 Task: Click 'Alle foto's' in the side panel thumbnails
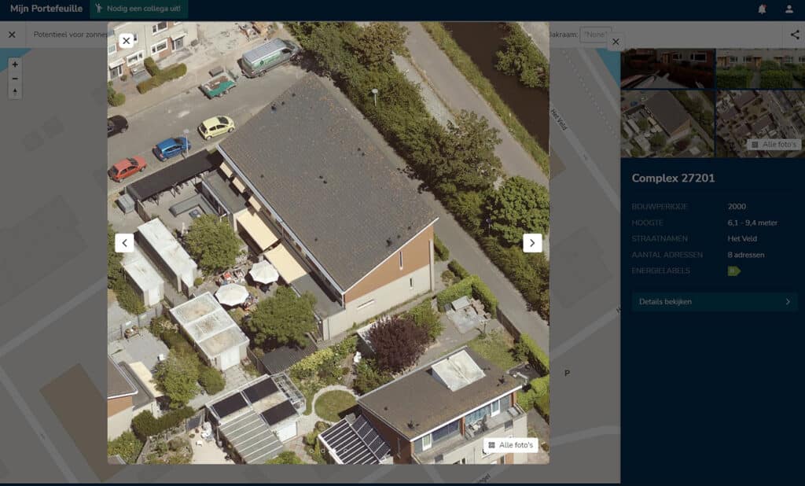coord(774,145)
